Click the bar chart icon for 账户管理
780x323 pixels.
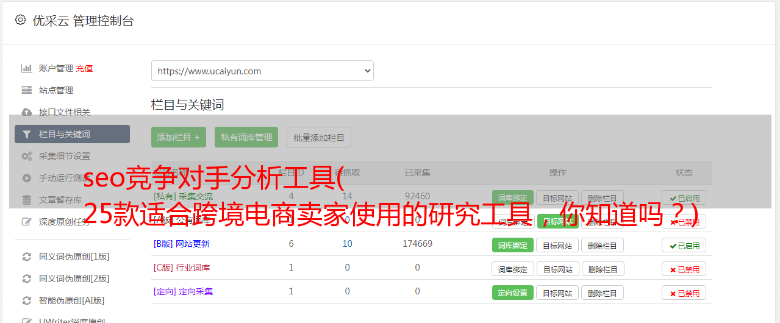(x=26, y=68)
